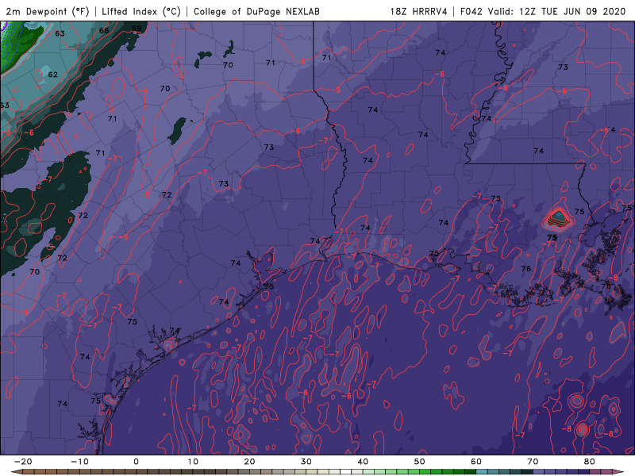Click the "-10" colorbar tick label

(x=79, y=462)
